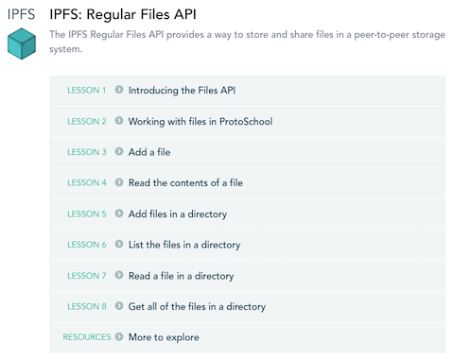
Task: Click the arrow icon beside Lesson 8
Action: coord(119,306)
